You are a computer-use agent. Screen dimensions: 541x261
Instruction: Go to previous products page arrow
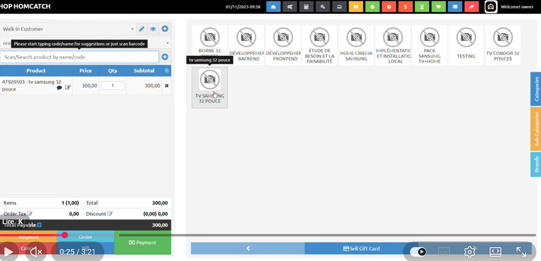248,248
